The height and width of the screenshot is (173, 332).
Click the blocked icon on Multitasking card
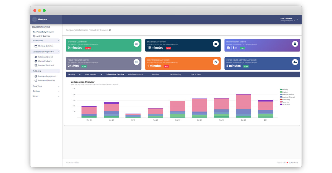[x=216, y=62]
